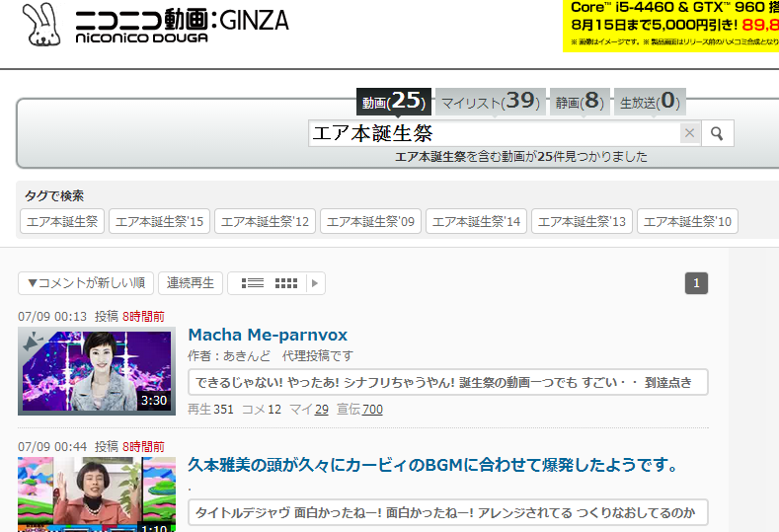Clear the search box with the X icon

click(689, 133)
